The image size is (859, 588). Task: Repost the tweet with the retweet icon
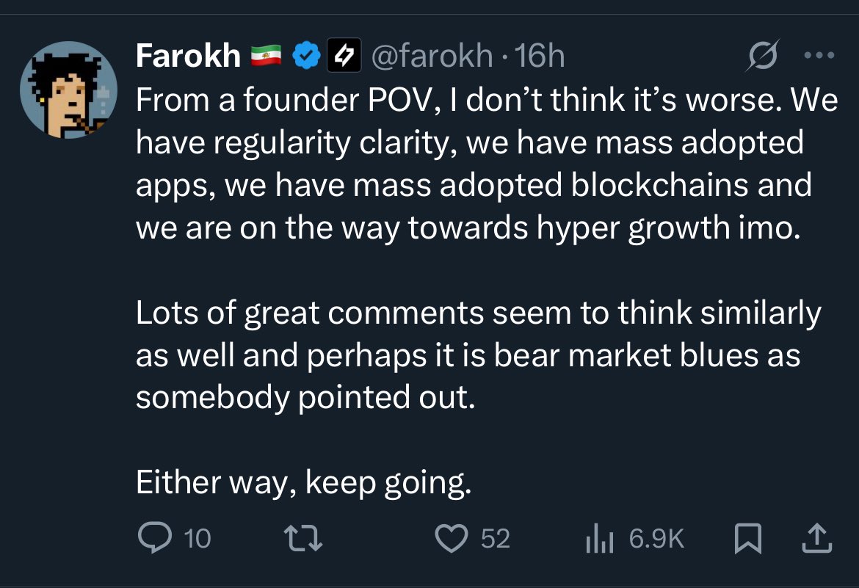(x=304, y=540)
